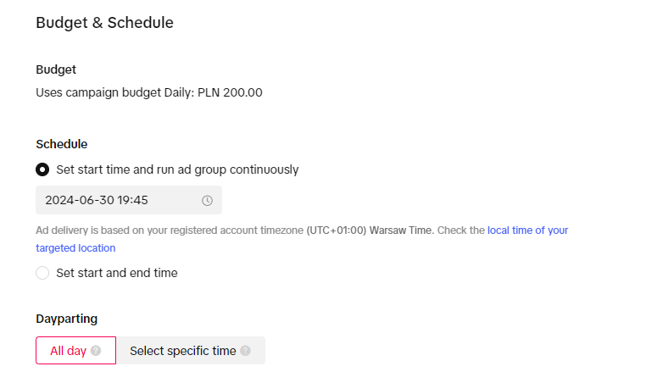Follow the targeted location link text
This screenshot has height=383, width=646.
coord(75,248)
